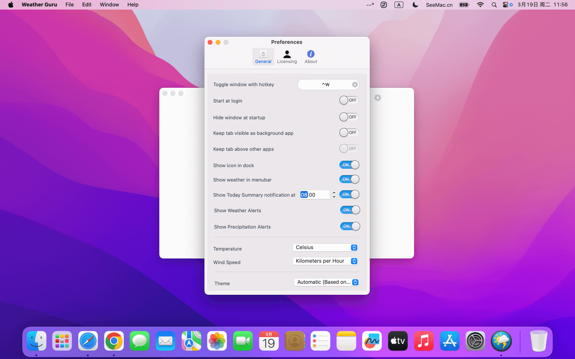Click the gear settings icon
This screenshot has width=575, height=359.
click(x=378, y=98)
